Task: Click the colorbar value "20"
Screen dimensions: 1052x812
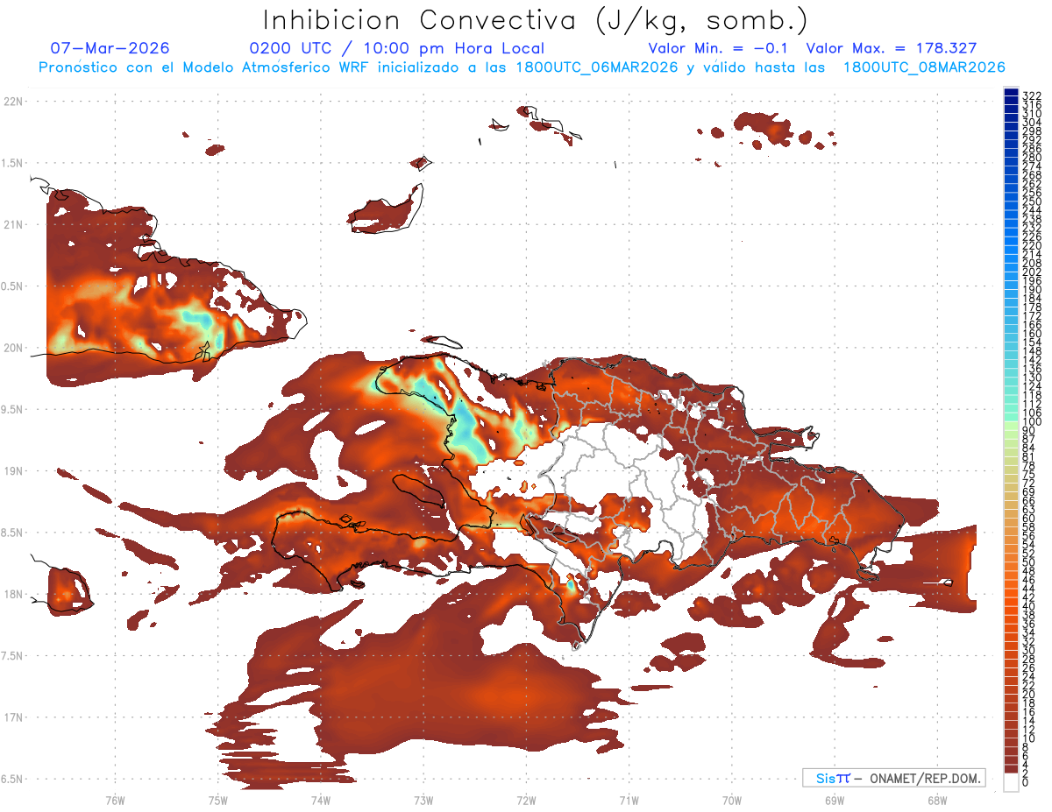Action: (1028, 695)
